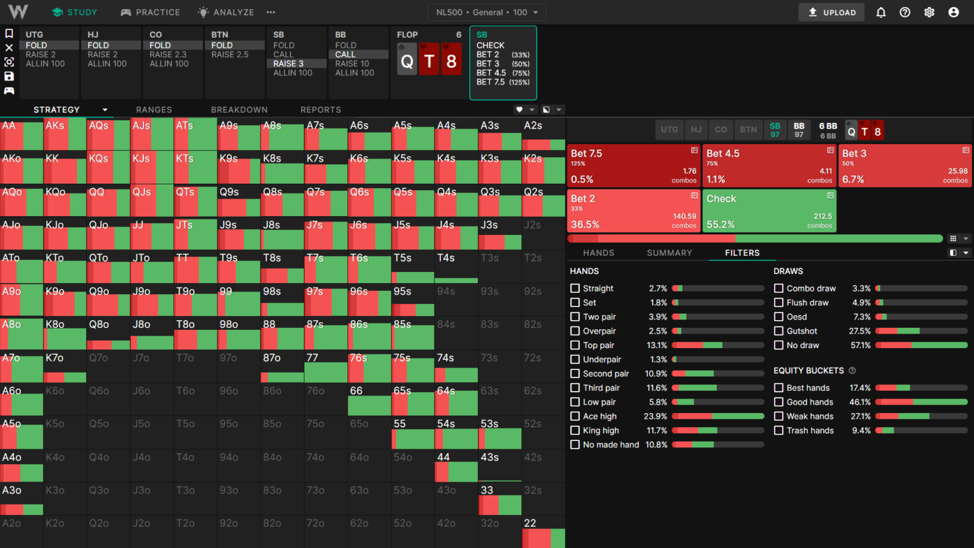Viewport: 974px width, 548px height.
Task: Select the Check action card
Action: click(x=769, y=211)
